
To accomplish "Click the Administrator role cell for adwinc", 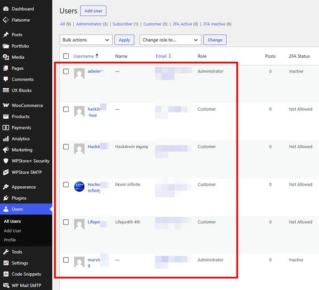I will click(210, 71).
